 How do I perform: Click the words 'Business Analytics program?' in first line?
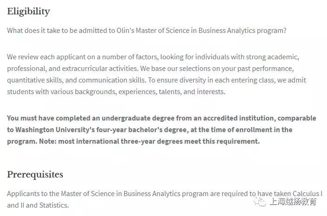[x=242, y=31]
